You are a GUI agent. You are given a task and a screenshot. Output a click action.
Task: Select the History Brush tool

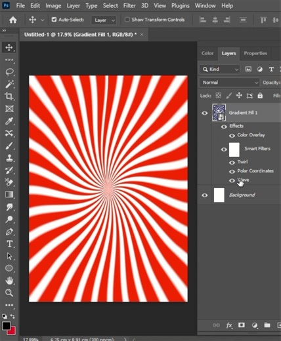9,170
